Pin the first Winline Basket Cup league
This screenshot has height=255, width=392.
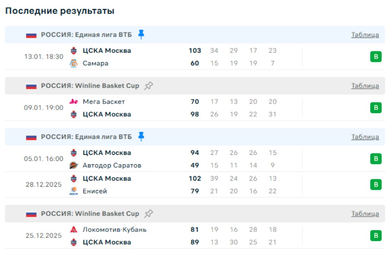click(x=148, y=86)
